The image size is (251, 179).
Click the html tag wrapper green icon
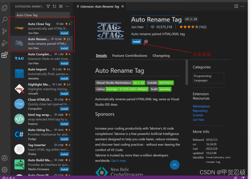[x=19, y=119]
